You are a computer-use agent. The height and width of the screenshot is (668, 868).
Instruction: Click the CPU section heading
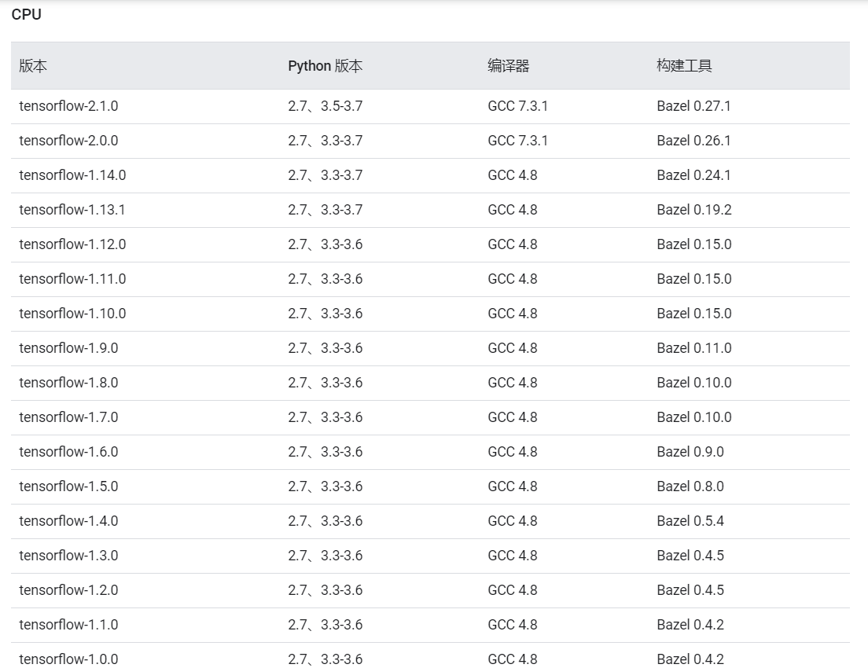(x=26, y=14)
